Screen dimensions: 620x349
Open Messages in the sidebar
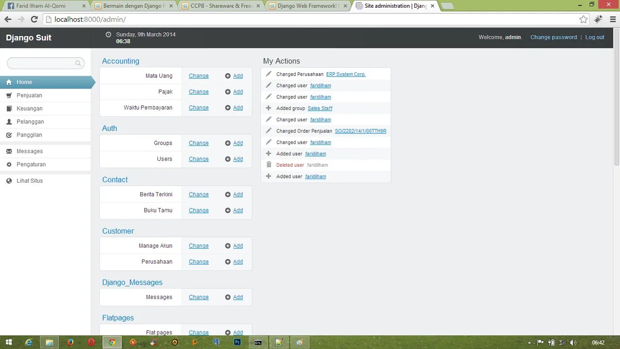pyautogui.click(x=46, y=151)
